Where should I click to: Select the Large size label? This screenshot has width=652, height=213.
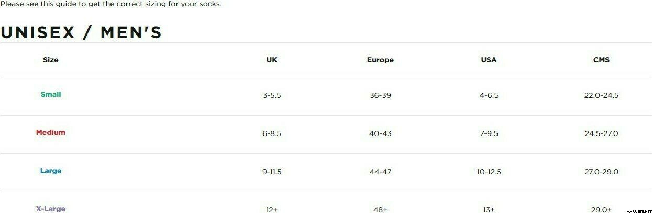click(51, 171)
